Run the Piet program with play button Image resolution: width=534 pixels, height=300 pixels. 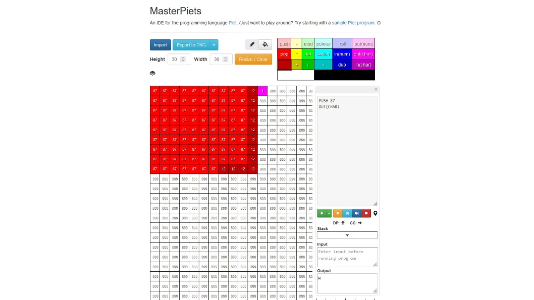(322, 213)
